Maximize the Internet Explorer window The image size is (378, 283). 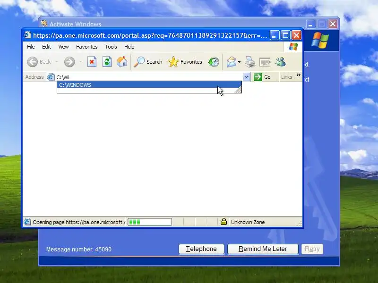tap(285, 35)
